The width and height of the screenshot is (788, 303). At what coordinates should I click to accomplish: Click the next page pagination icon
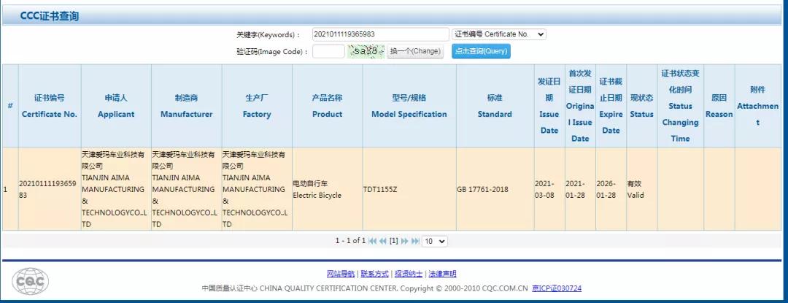click(404, 241)
